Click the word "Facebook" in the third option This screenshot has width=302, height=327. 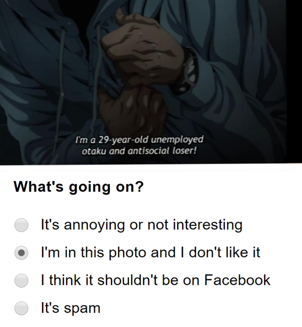tap(237, 280)
